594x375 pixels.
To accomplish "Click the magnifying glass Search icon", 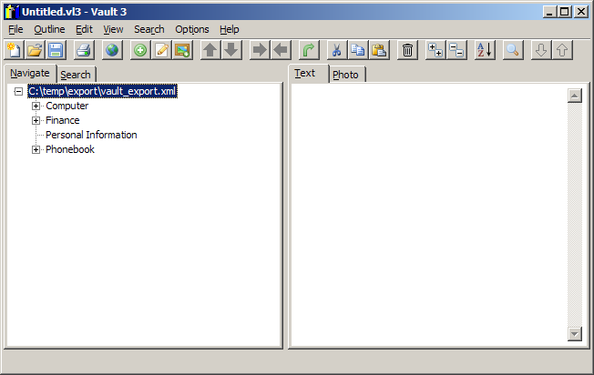I will [x=512, y=50].
